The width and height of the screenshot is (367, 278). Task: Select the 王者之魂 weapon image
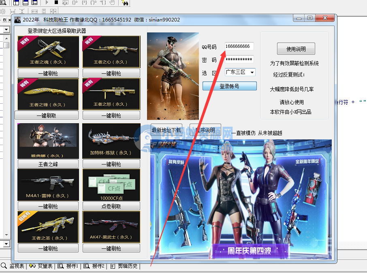(48, 51)
